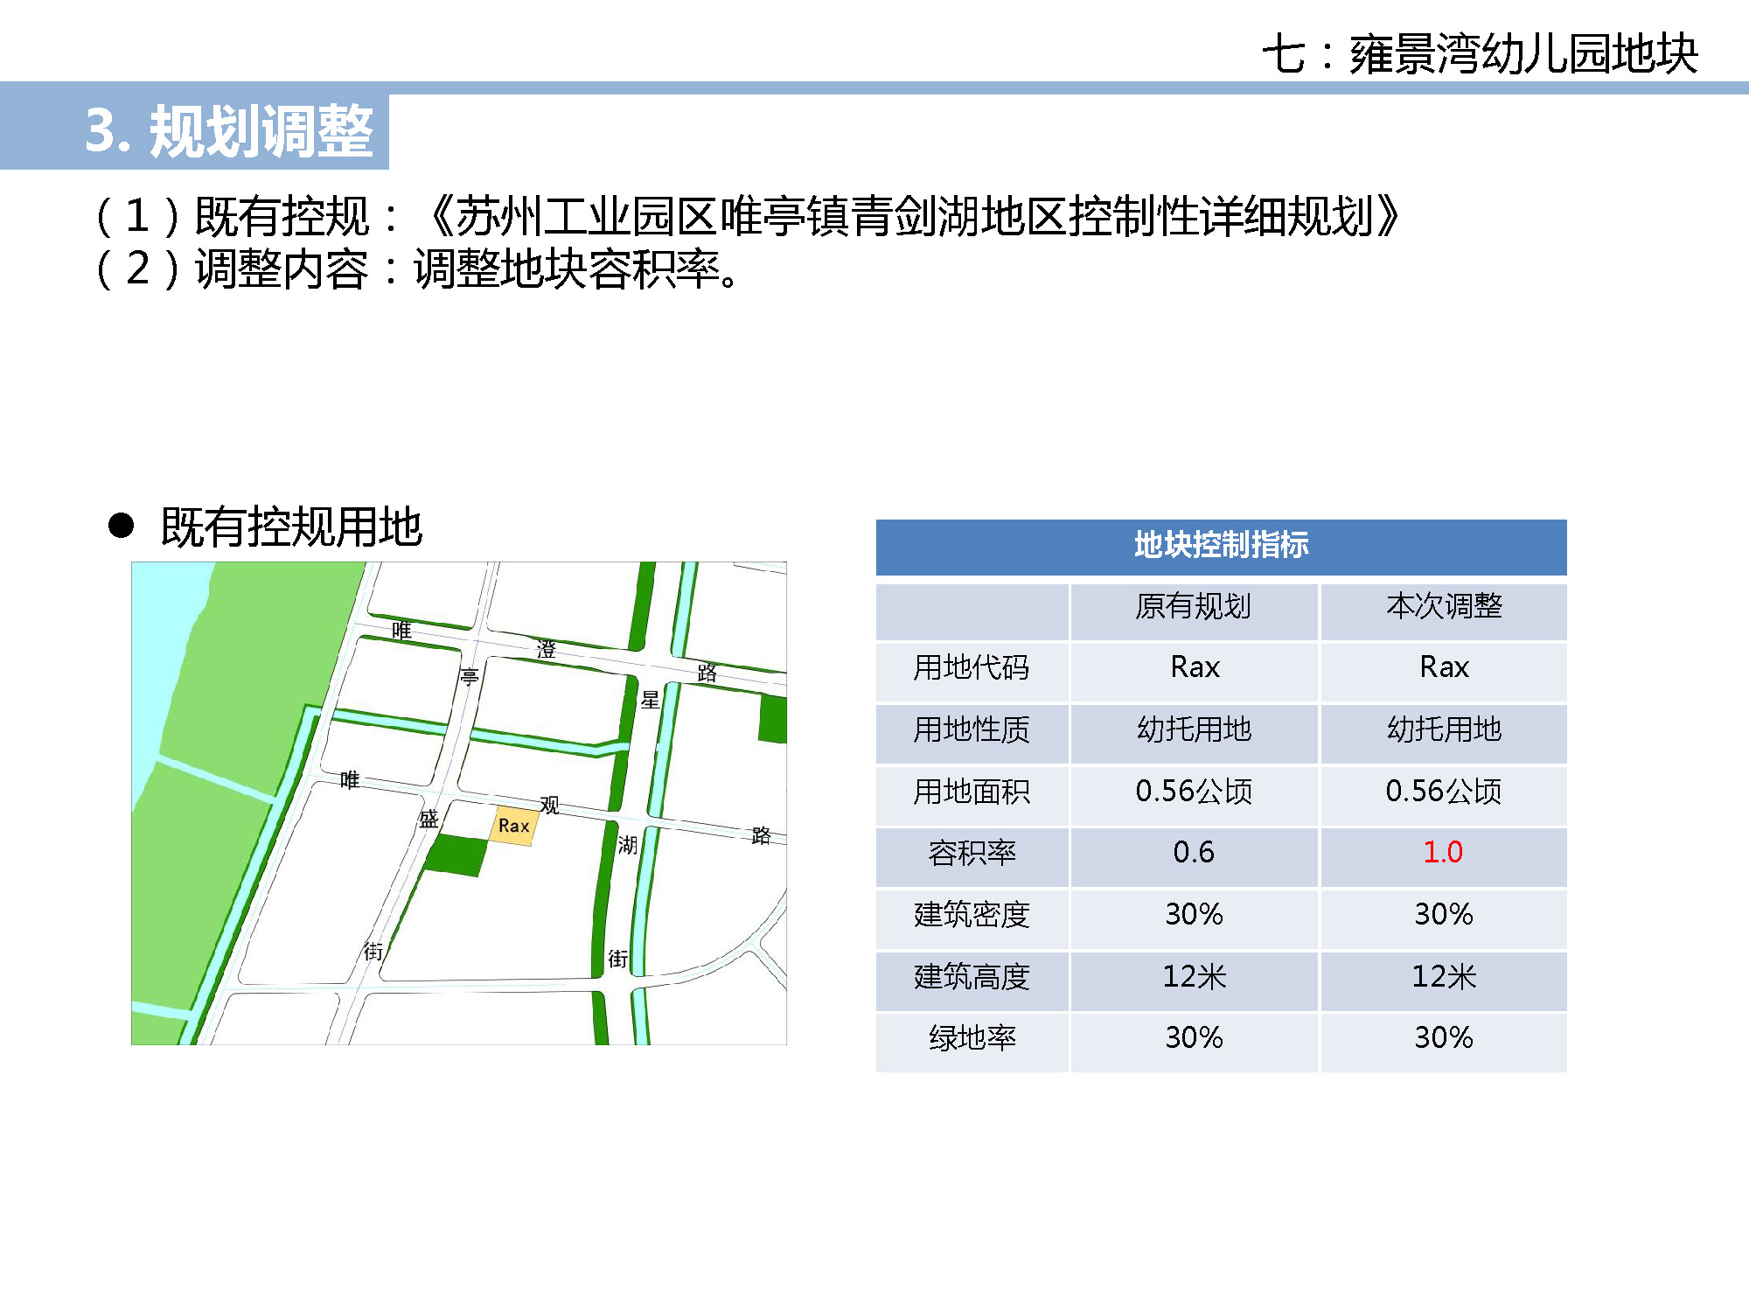The image size is (1749, 1312).
Task: Click the 地块控制指标 table header
Action: pos(1221,546)
